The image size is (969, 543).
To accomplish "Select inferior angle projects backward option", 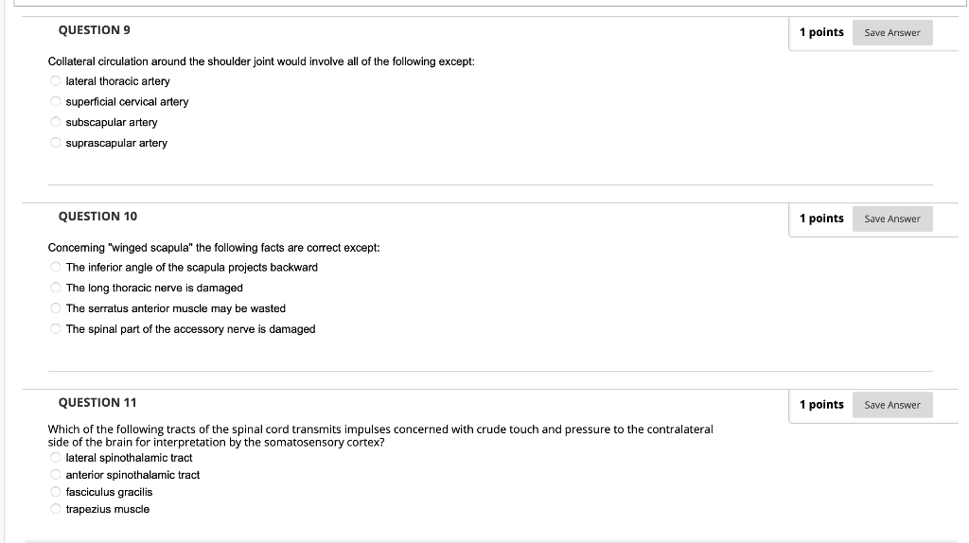I will point(56,267).
